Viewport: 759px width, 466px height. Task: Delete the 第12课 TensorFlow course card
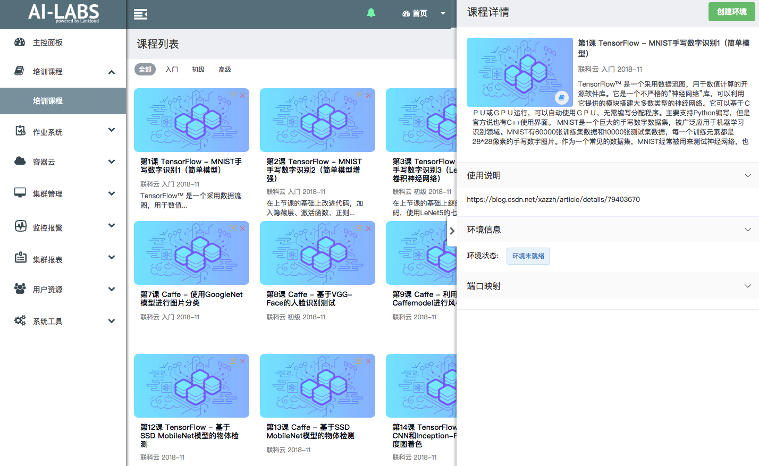[242, 361]
